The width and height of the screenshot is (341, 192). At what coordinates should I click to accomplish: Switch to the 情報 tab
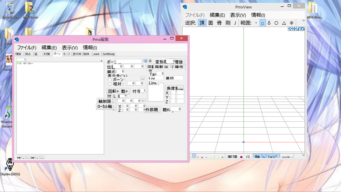tap(19, 54)
